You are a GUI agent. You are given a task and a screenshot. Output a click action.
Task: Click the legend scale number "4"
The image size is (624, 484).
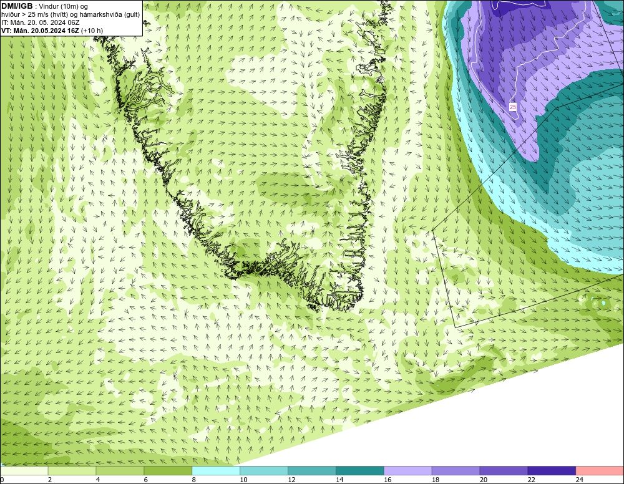97,480
